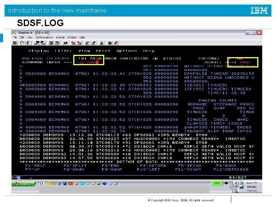Image resolution: width=276 pixels, height=207 pixels.
Task: Click the Session A title bar icon
Action: coord(14,33)
